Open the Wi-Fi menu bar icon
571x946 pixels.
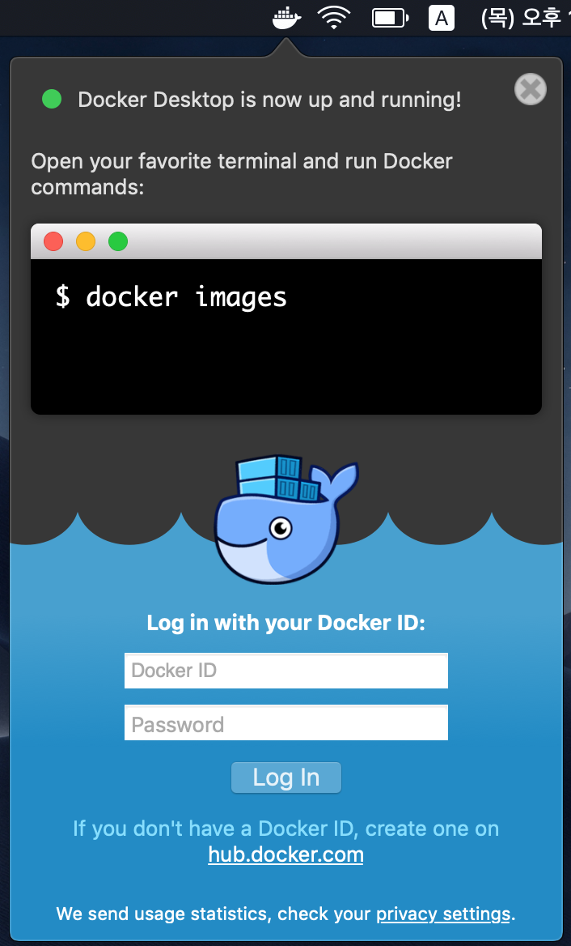[334, 18]
